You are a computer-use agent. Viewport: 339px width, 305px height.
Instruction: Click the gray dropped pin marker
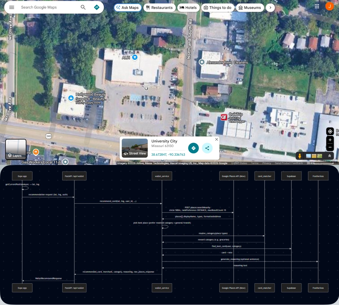tap(146, 88)
